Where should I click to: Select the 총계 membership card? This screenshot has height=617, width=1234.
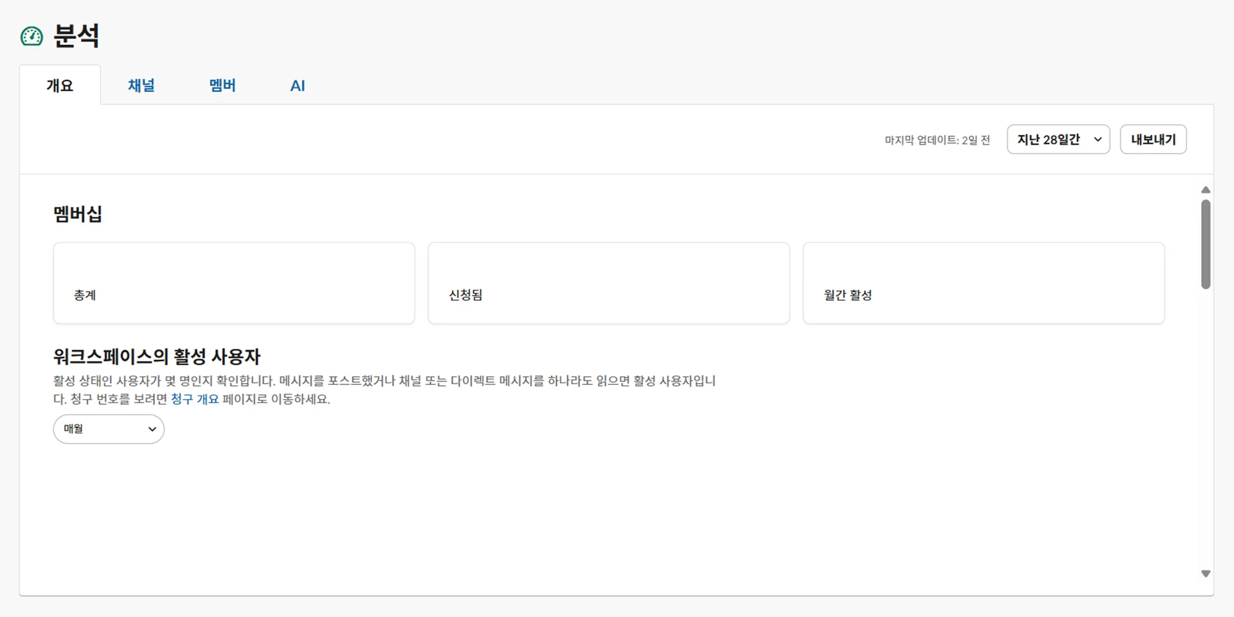(x=234, y=283)
